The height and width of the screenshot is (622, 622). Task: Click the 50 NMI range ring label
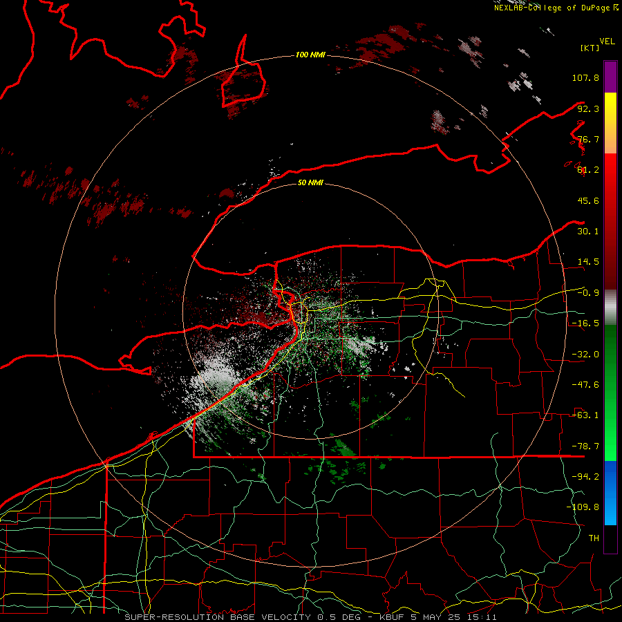310,182
